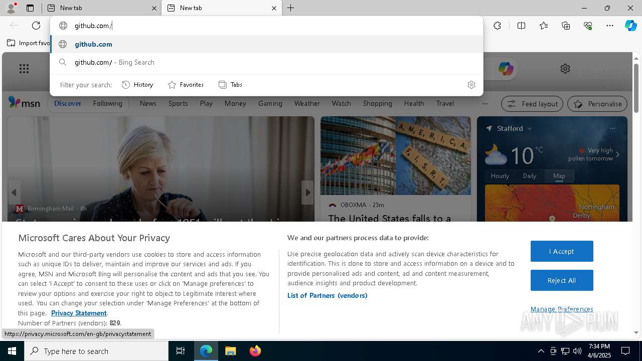Screen dimensions: 642x361
Task: Open Manage Preferences link
Action: 562,309
